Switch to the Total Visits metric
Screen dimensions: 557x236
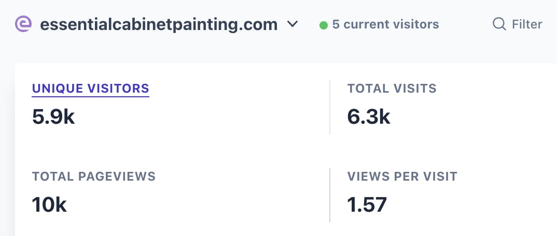click(x=392, y=89)
